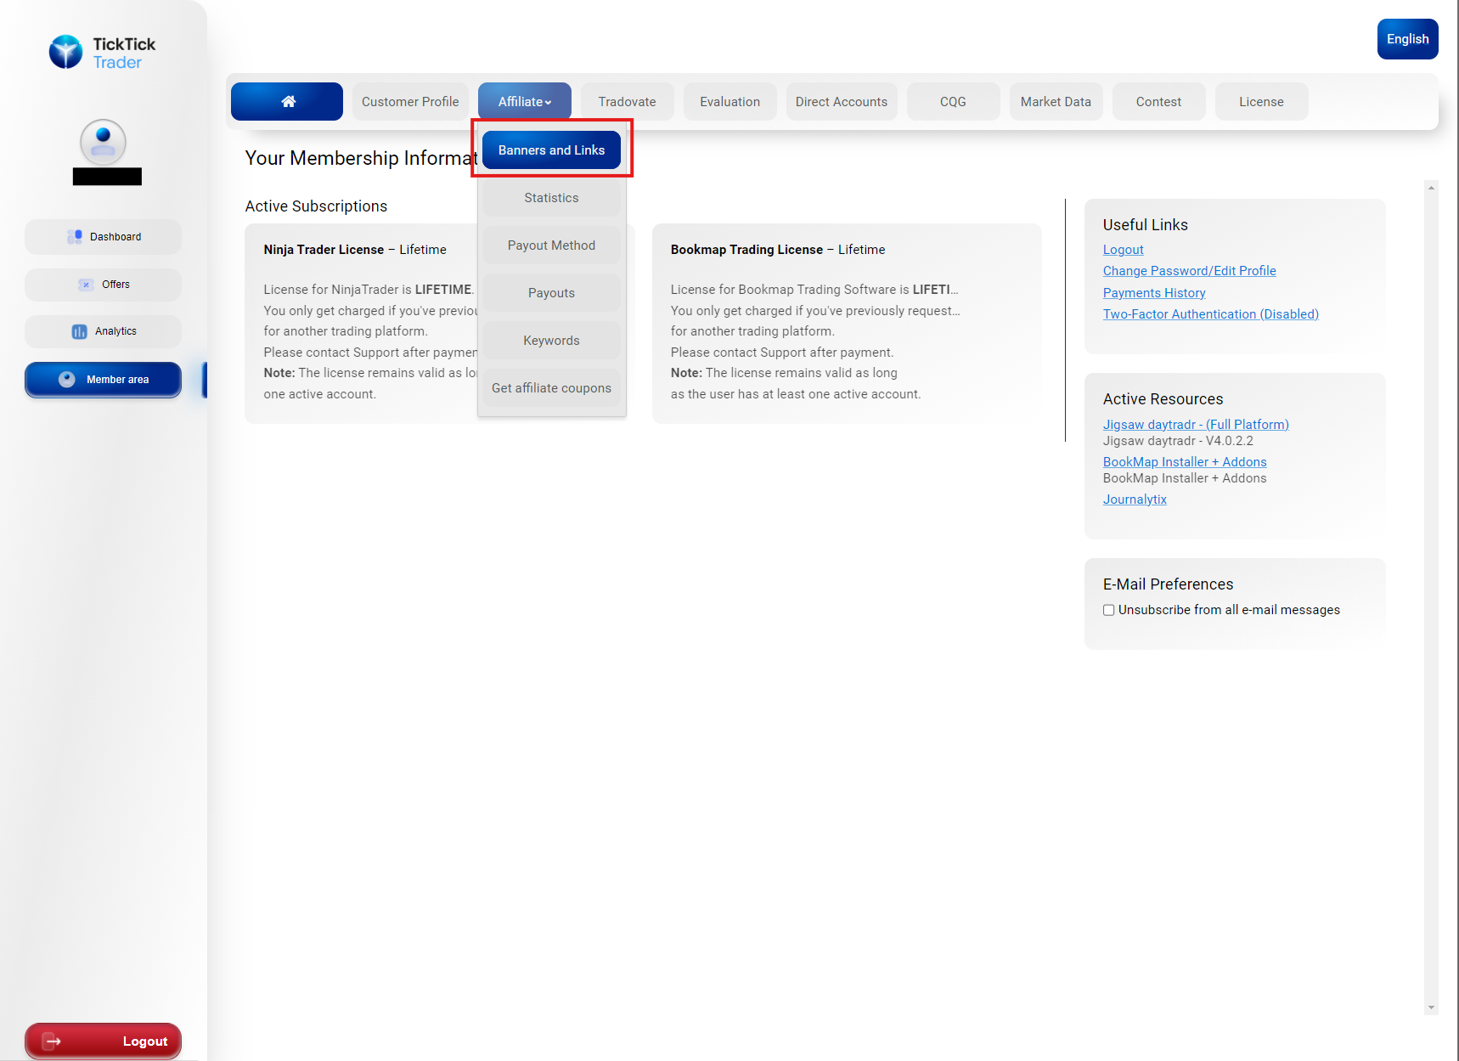This screenshot has width=1459, height=1061.
Task: Open Statistics from Affiliate menu
Action: coord(551,198)
